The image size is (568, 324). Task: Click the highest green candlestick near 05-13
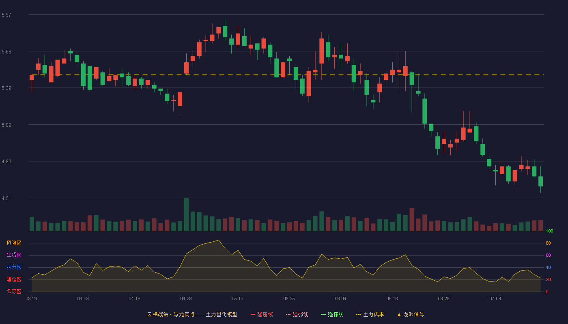point(225,31)
